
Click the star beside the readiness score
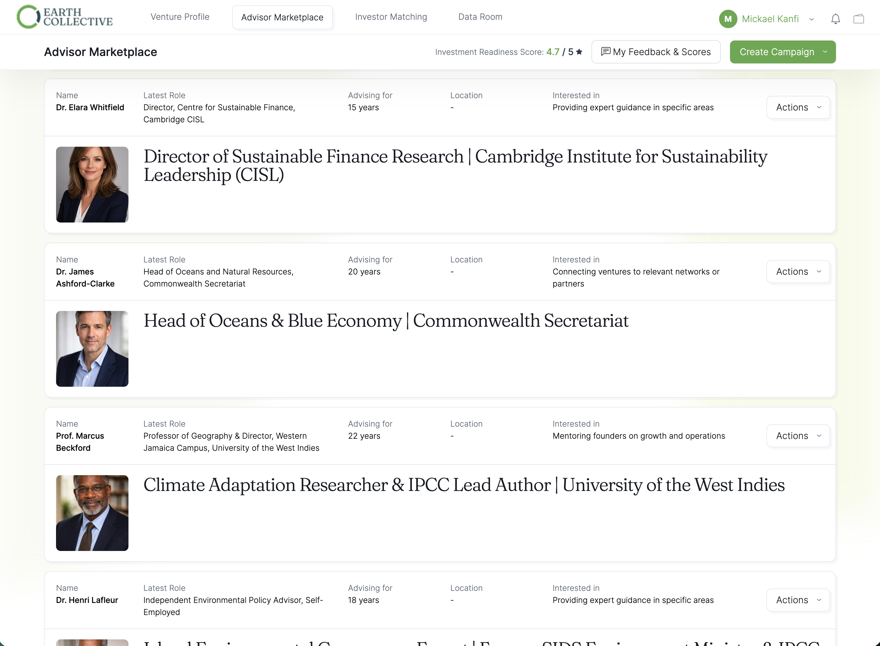pyautogui.click(x=579, y=51)
